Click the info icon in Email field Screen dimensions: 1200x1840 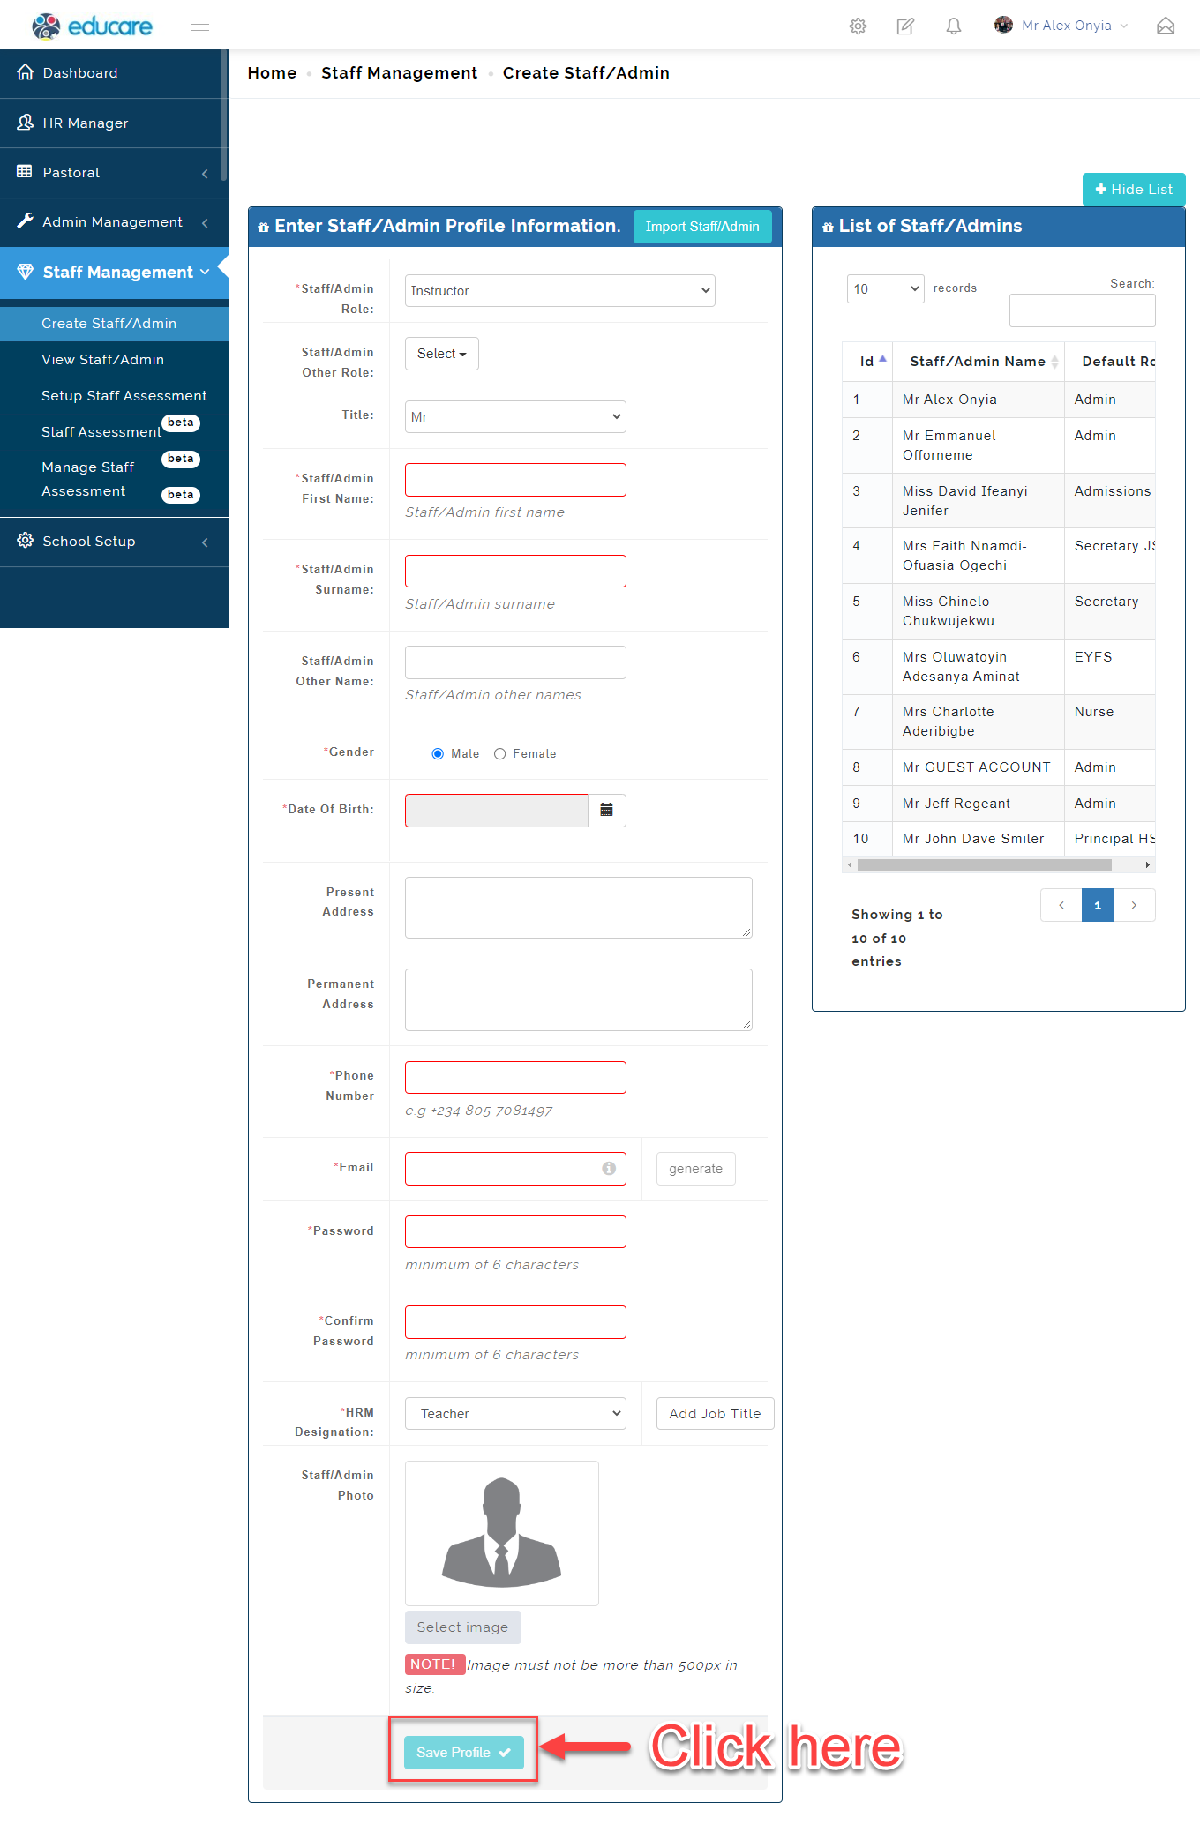coord(609,1168)
